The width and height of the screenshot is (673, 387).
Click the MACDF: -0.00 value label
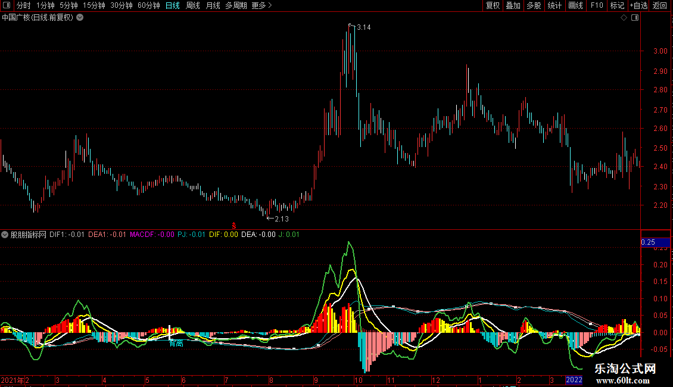[x=152, y=235]
